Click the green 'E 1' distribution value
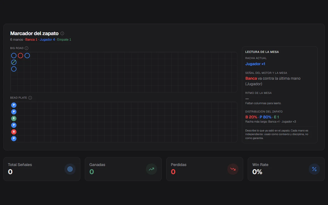This screenshot has height=205, width=328. click(276, 117)
